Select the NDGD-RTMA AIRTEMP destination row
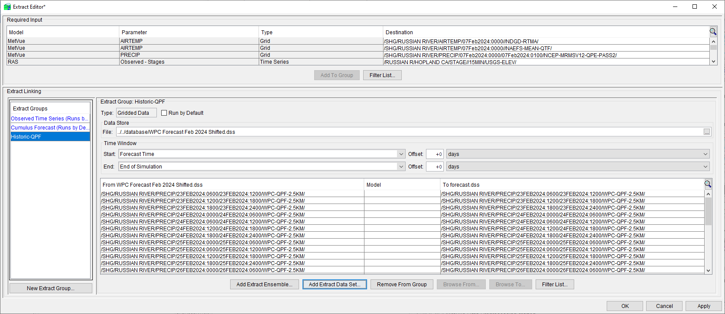 [x=546, y=41]
